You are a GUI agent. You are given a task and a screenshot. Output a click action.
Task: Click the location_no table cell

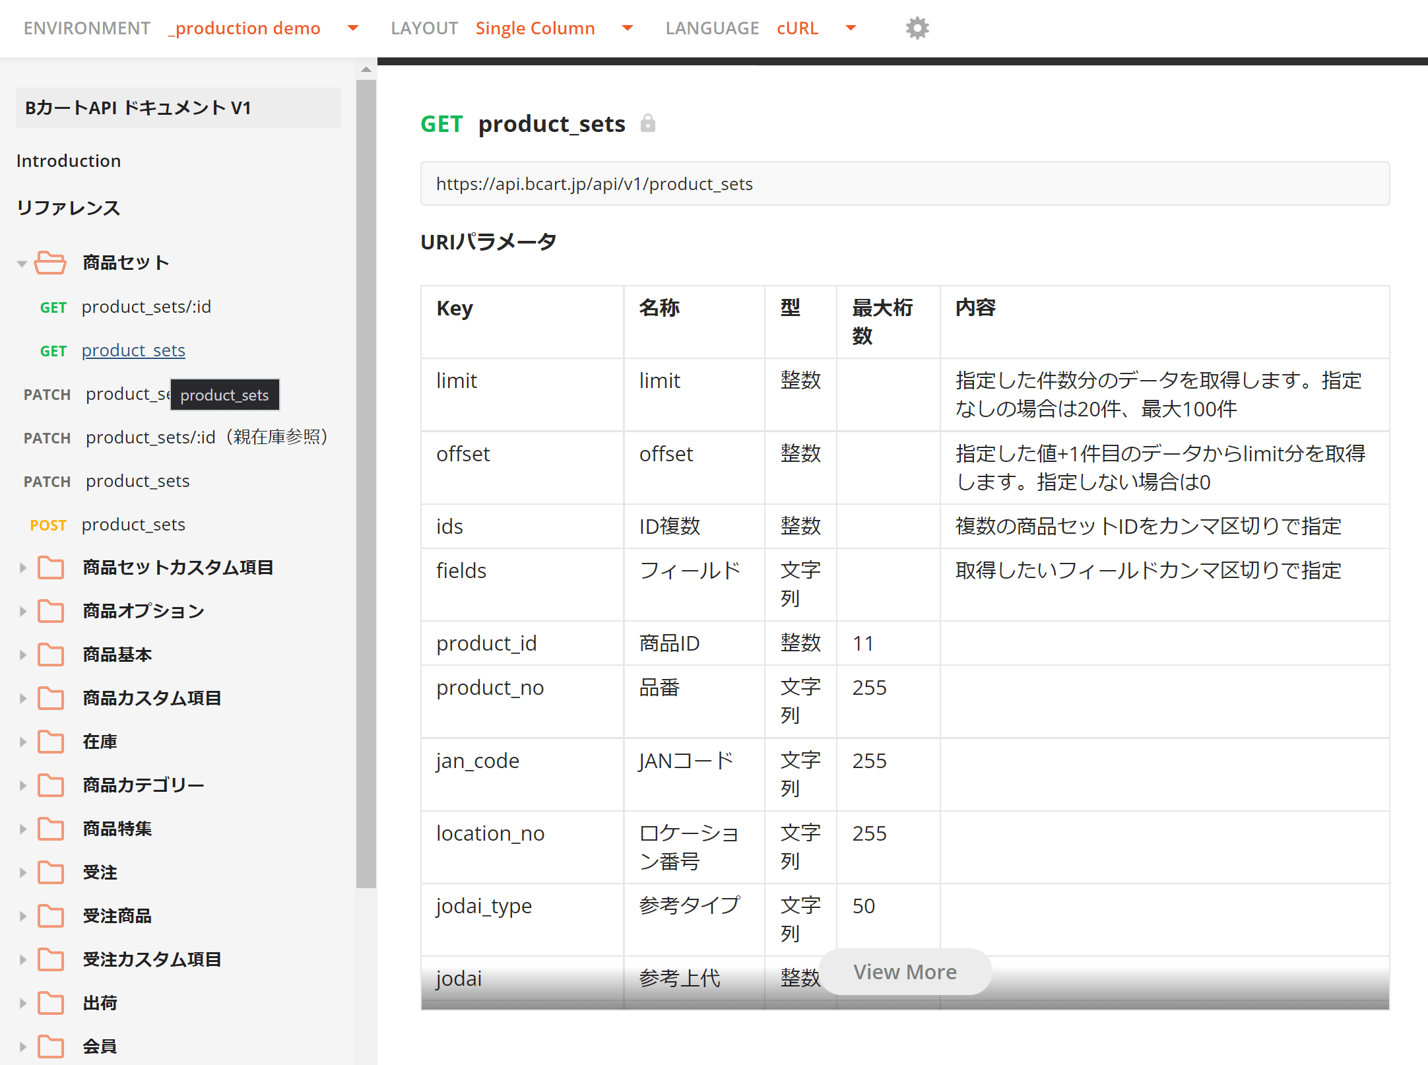coord(522,847)
